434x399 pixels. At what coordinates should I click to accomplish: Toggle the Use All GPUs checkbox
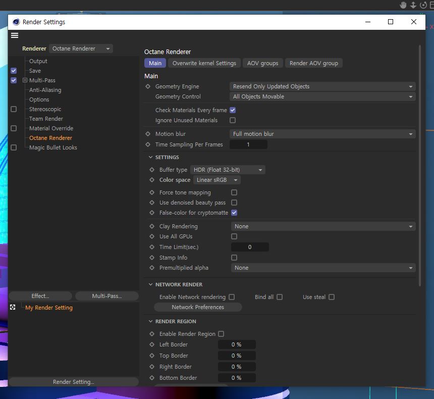click(x=234, y=236)
